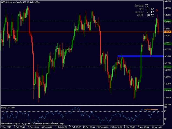
Task: Click the 11 Feb 00:00 time label
Action: coord(61,127)
